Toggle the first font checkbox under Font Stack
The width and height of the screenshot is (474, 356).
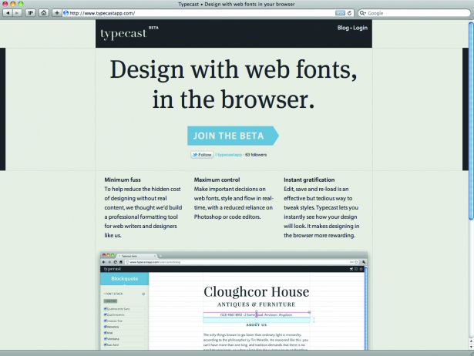click(105, 309)
